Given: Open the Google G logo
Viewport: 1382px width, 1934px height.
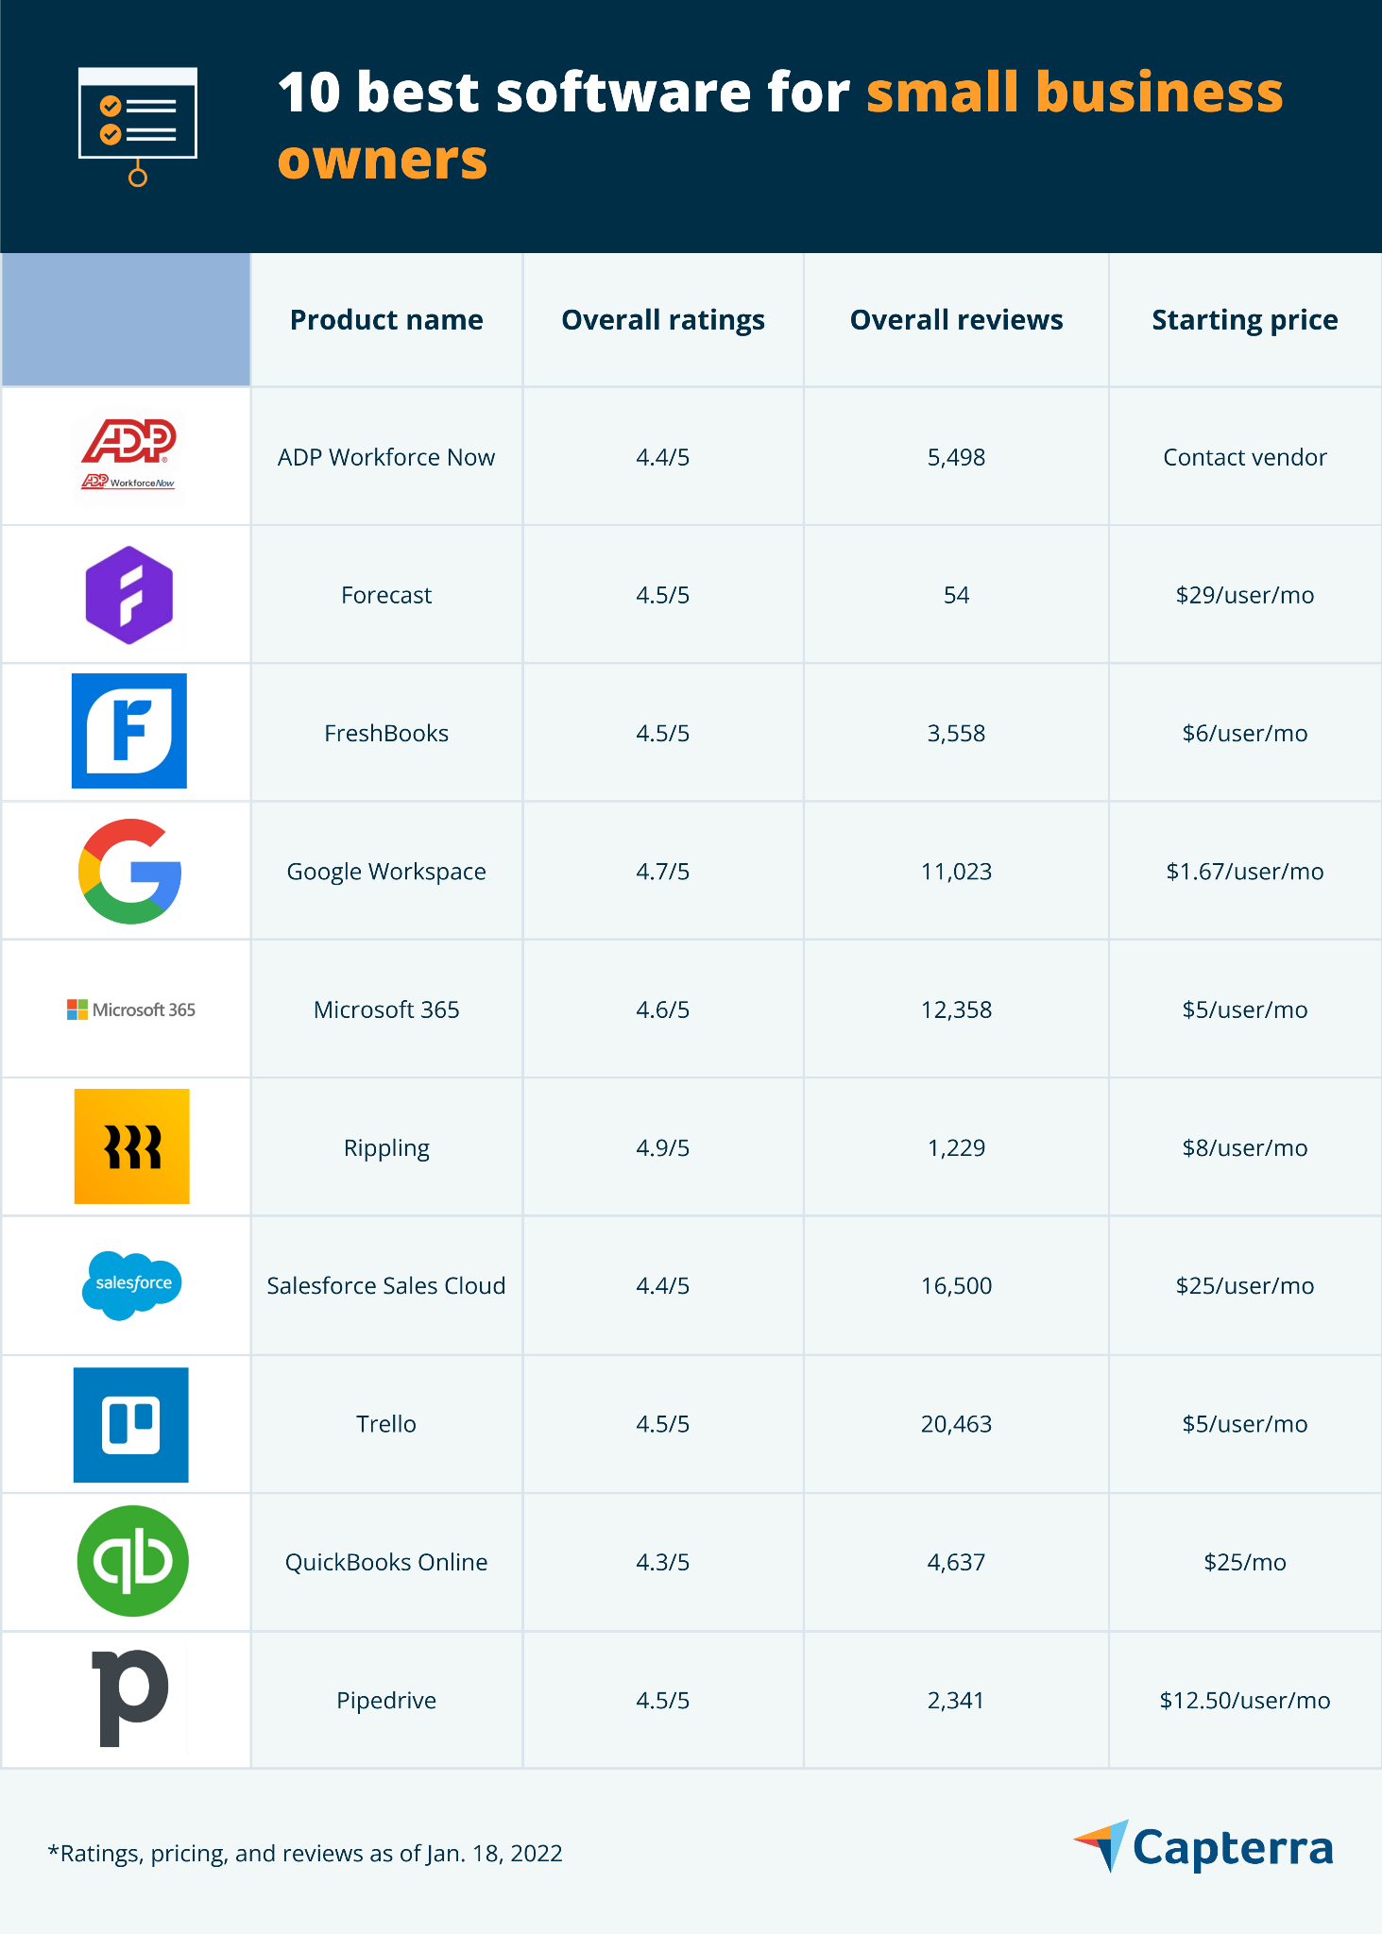Looking at the screenshot, I should (x=129, y=871).
